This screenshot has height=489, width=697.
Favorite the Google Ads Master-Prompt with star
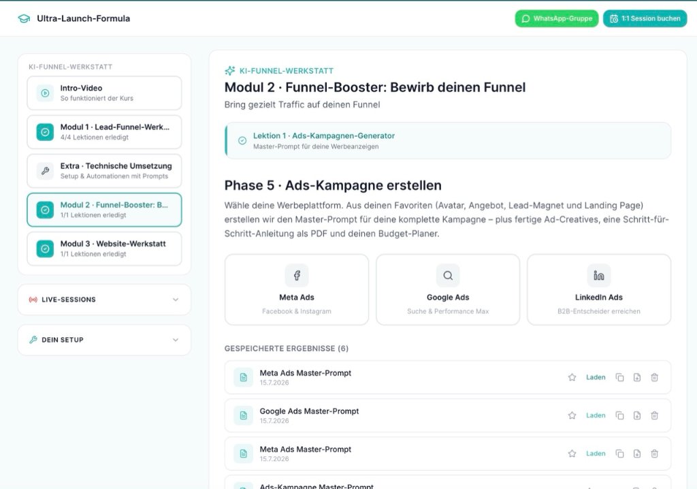pyautogui.click(x=572, y=415)
